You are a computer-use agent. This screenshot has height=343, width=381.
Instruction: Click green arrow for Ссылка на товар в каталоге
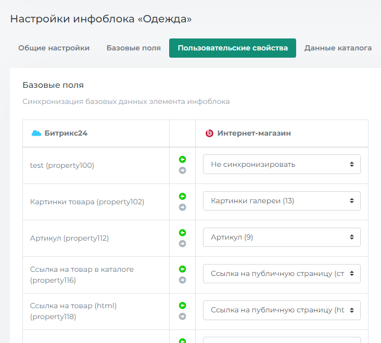click(x=182, y=269)
